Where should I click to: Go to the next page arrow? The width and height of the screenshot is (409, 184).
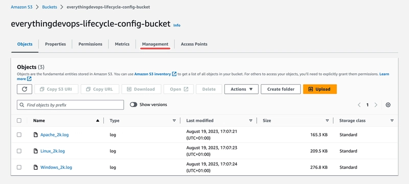376,105
